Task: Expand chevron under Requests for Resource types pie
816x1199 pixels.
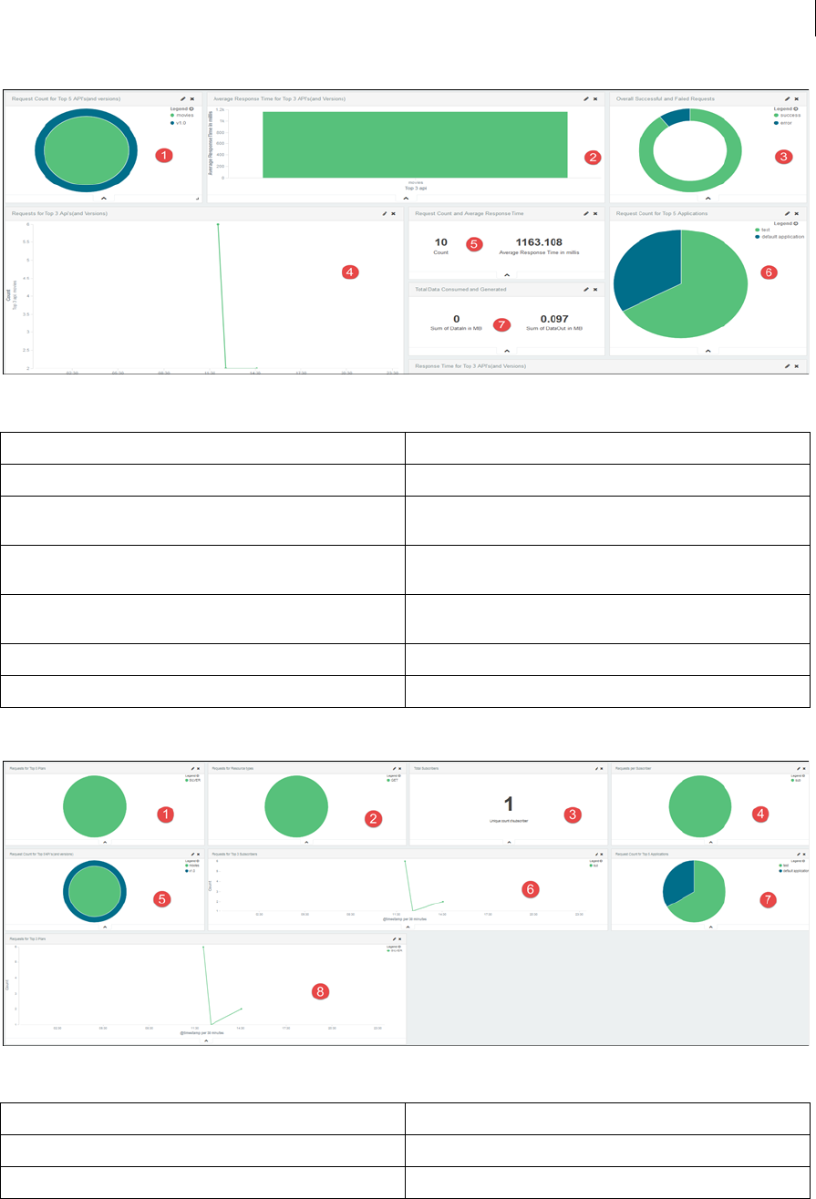Action: point(307,845)
